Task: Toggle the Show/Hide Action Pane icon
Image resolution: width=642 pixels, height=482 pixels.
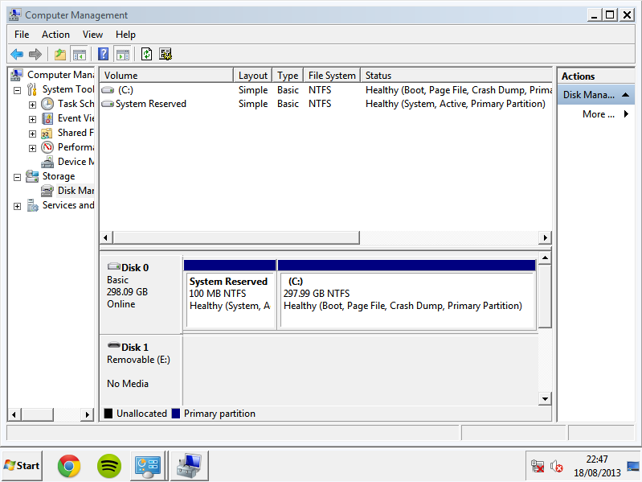Action: 123,54
